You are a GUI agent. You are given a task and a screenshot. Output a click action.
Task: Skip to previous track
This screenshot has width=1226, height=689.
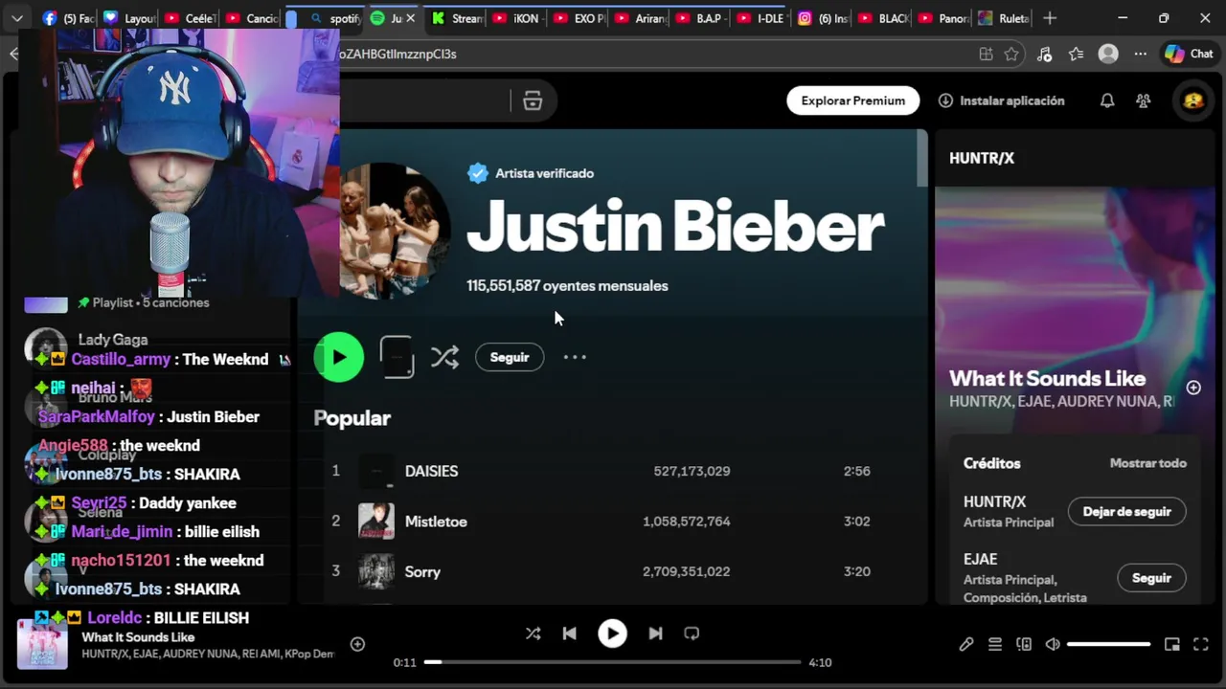click(570, 633)
